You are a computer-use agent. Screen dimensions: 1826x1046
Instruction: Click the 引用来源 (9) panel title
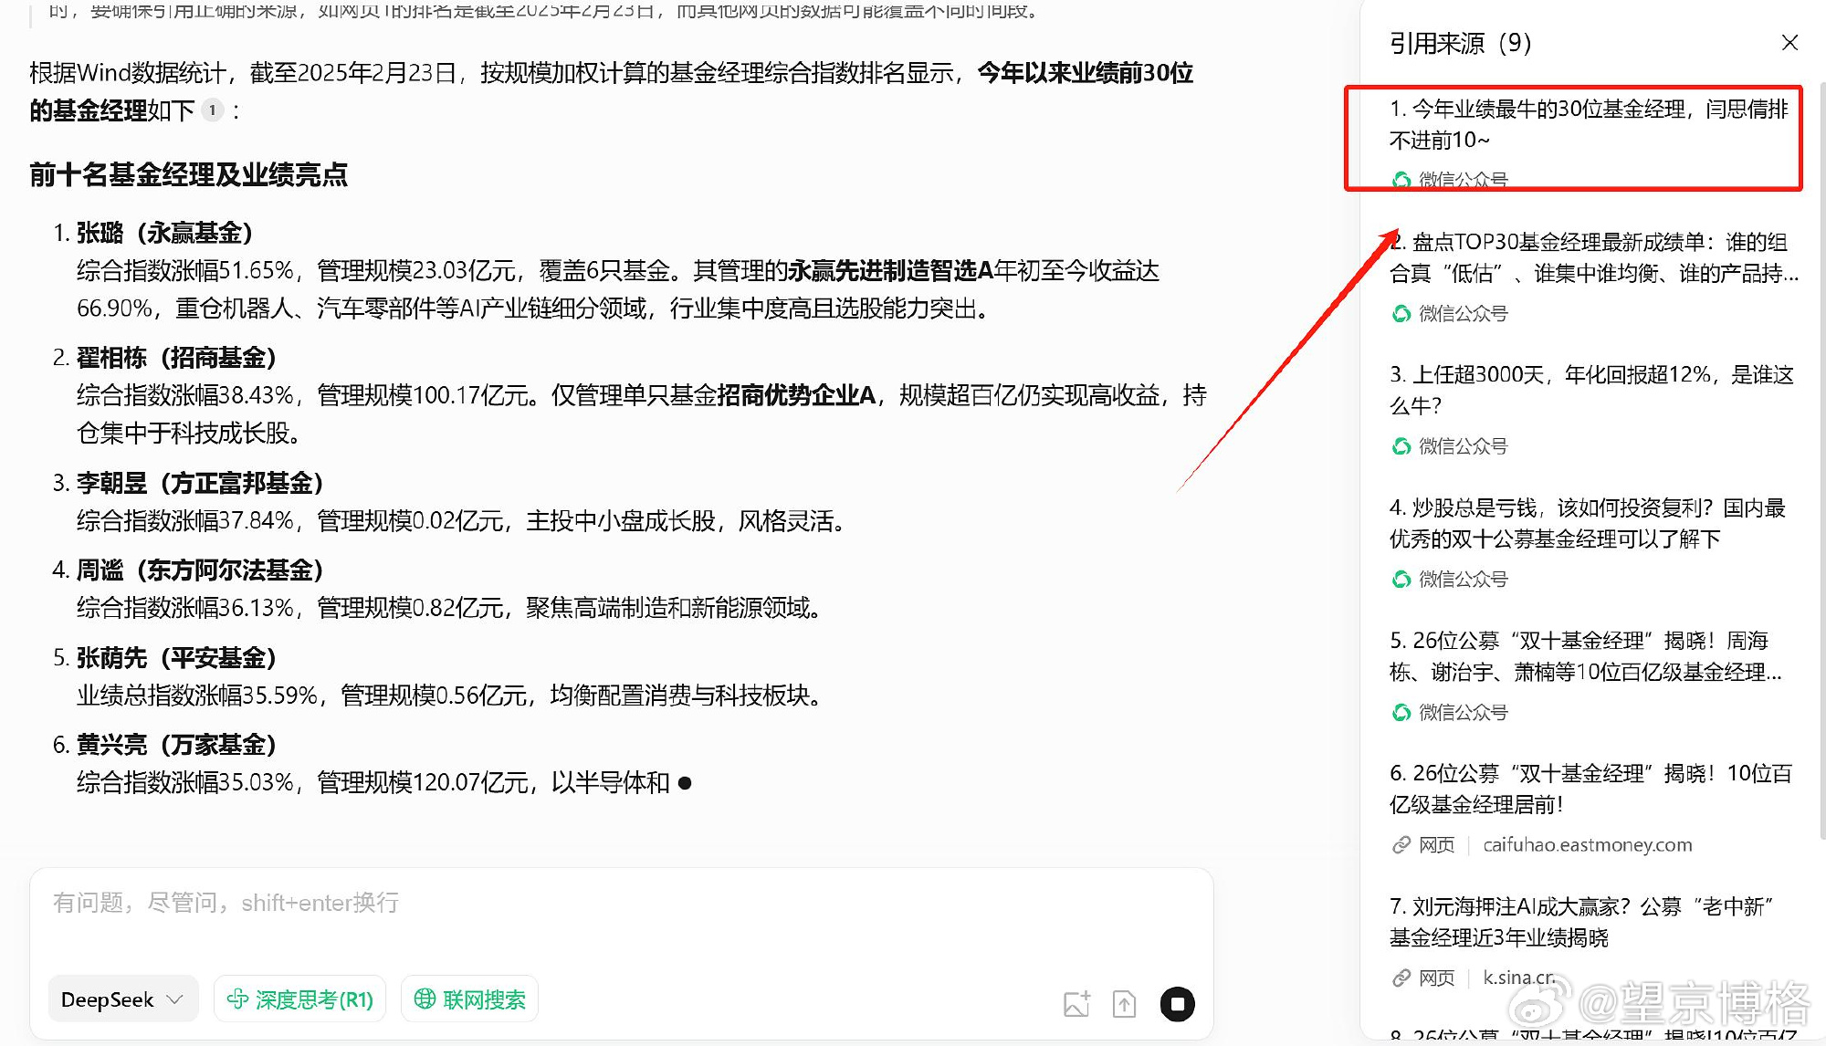[1460, 43]
